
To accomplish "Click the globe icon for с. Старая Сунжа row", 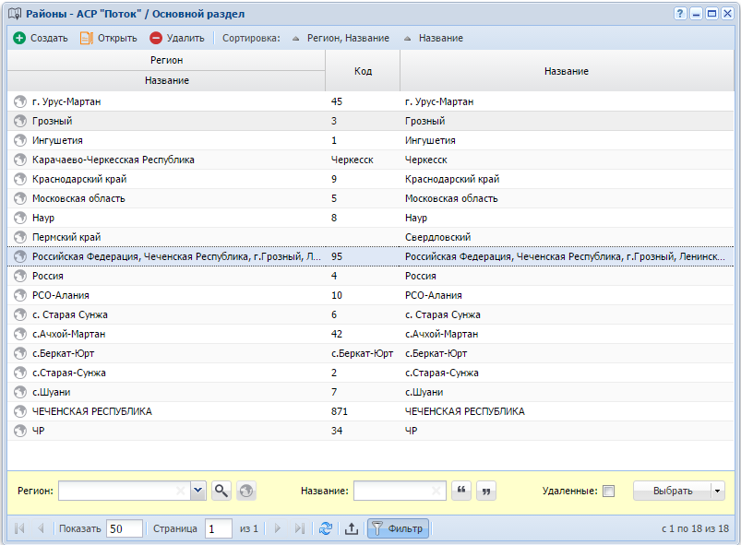I will click(20, 314).
